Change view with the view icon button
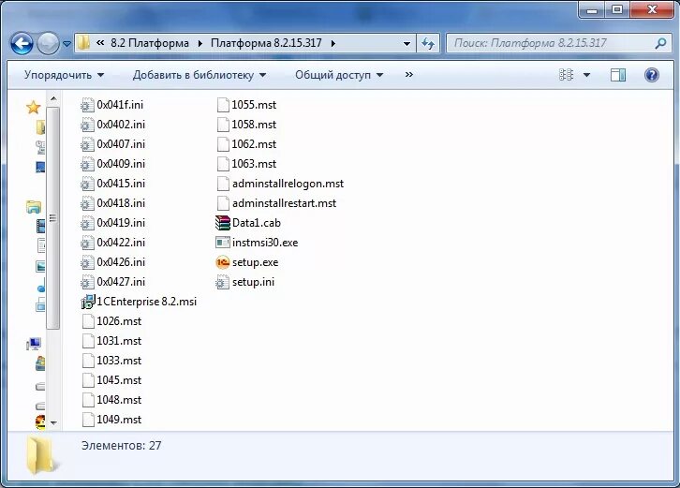Image resolution: width=680 pixels, height=488 pixels. (x=566, y=75)
